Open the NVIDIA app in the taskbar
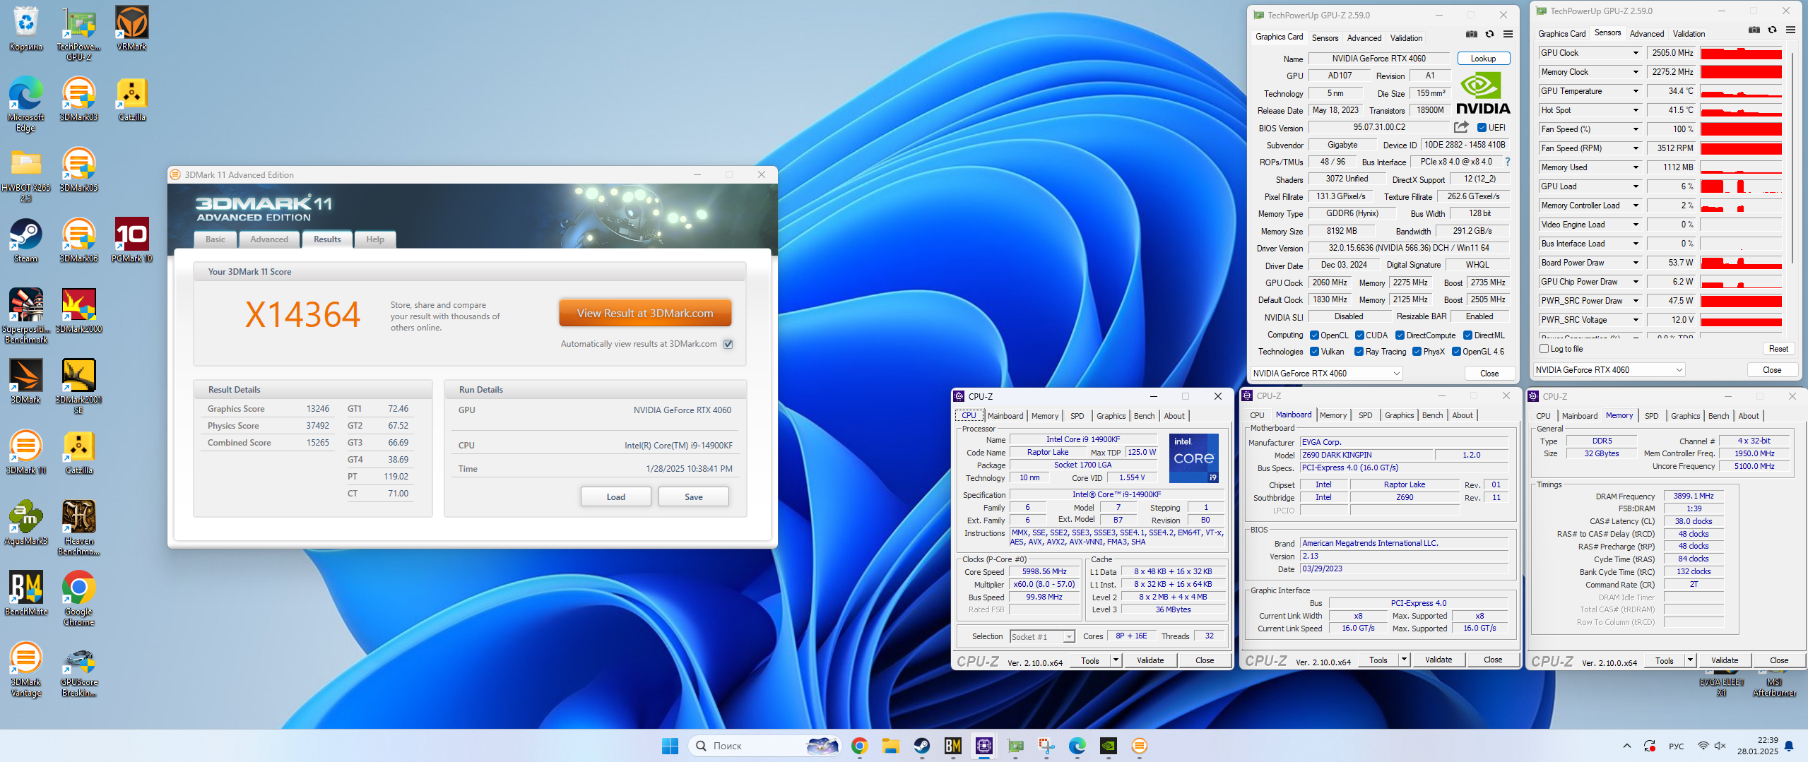 1109,746
